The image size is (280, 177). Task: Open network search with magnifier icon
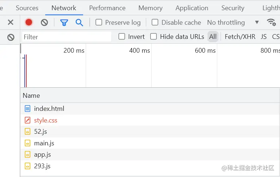tap(79, 23)
